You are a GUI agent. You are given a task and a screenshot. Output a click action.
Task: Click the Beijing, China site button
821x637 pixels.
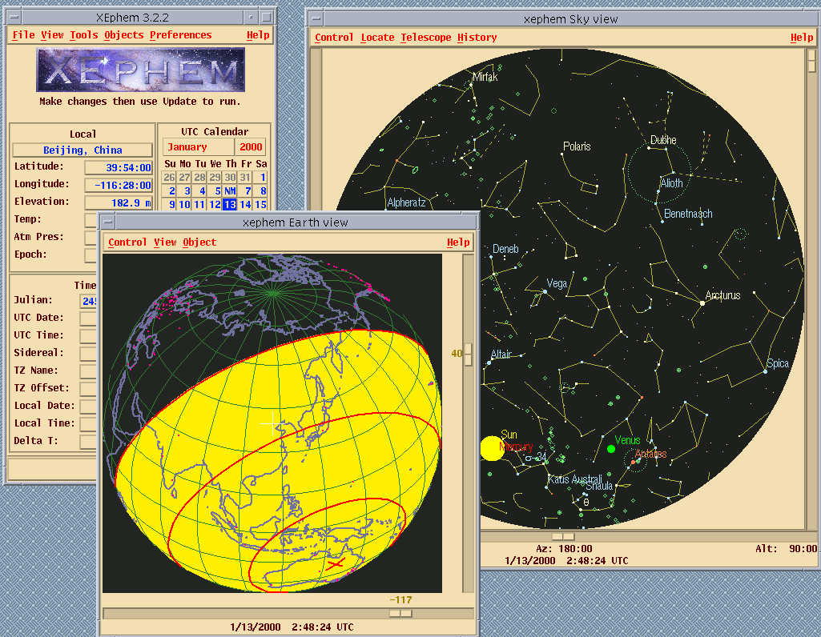(x=83, y=150)
